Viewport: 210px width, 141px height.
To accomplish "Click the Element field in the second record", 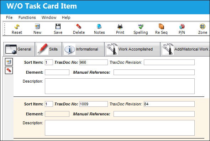I will tap(57, 114).
